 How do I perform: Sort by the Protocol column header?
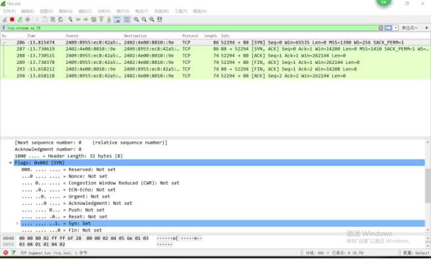pyautogui.click(x=190, y=36)
